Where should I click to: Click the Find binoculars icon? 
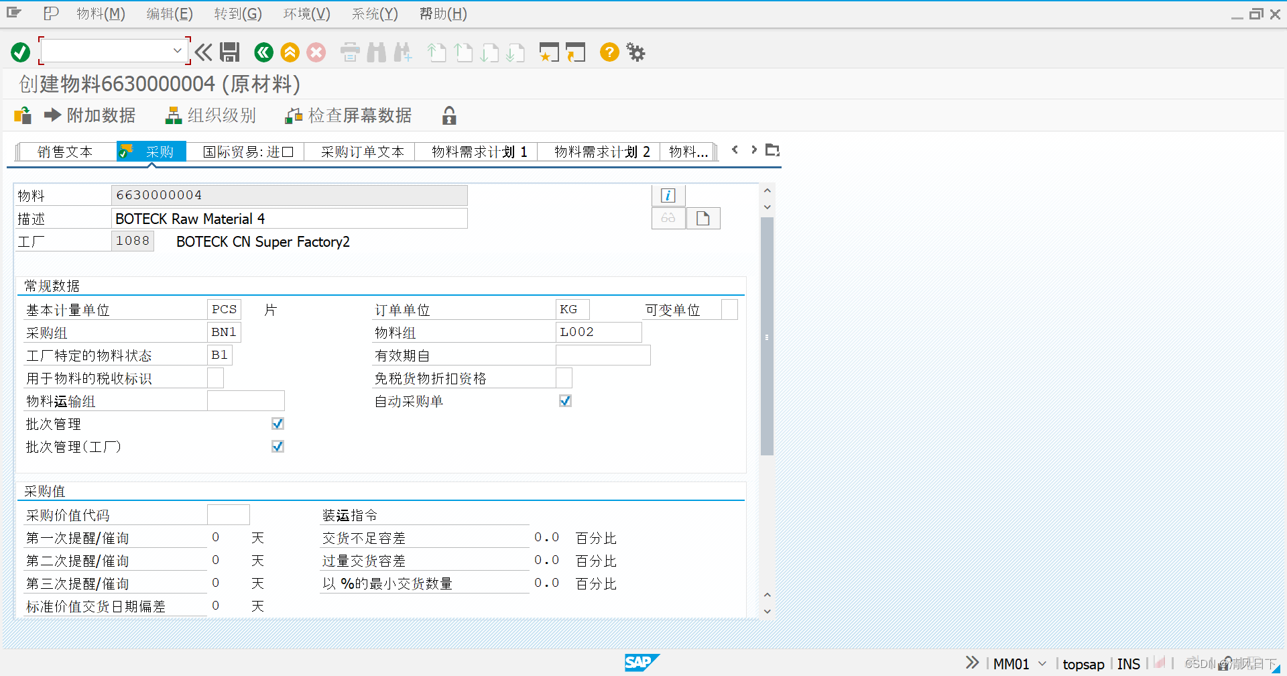377,52
